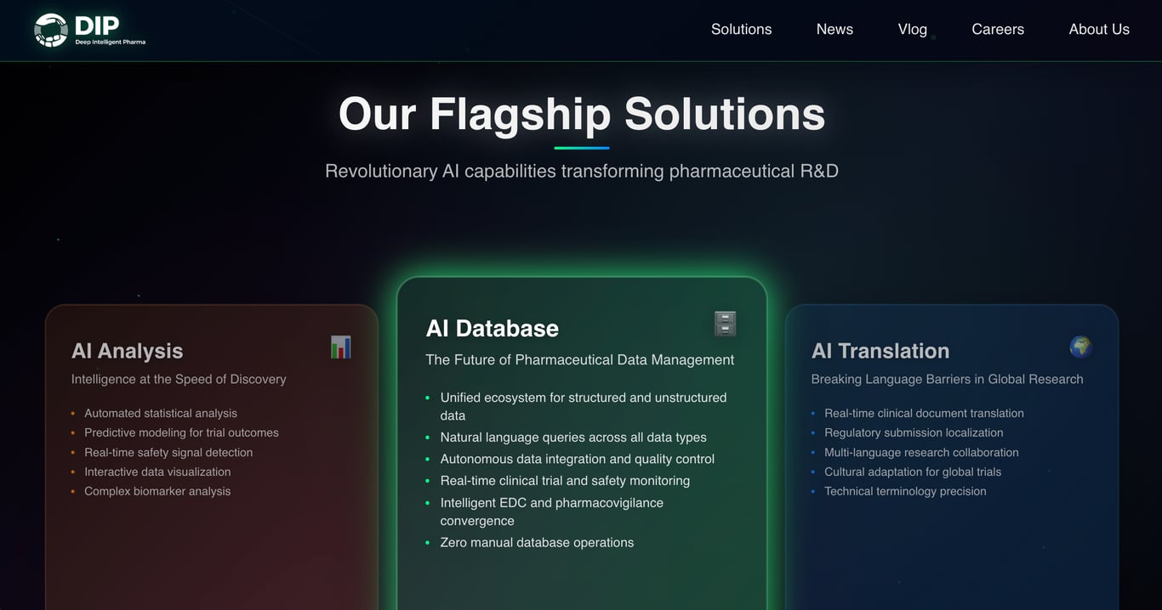Click 'Unified ecosystem for structured and unstructured data'
This screenshot has width=1162, height=610.
pos(584,406)
